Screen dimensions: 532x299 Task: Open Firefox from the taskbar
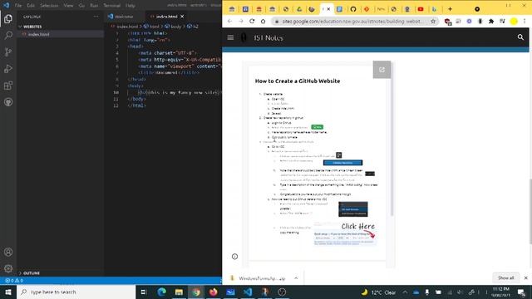[x=213, y=292]
